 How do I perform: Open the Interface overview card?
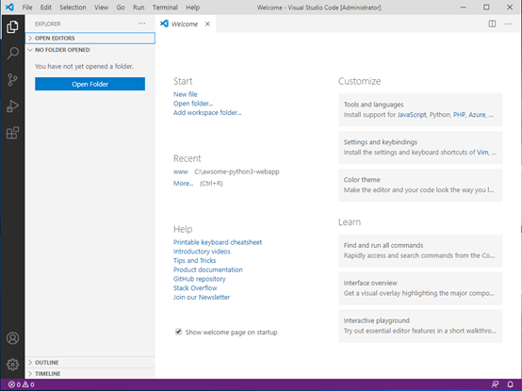(x=420, y=288)
